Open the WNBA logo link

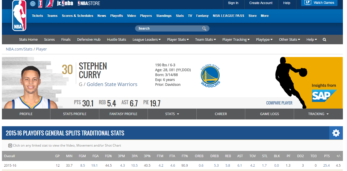click(40, 4)
